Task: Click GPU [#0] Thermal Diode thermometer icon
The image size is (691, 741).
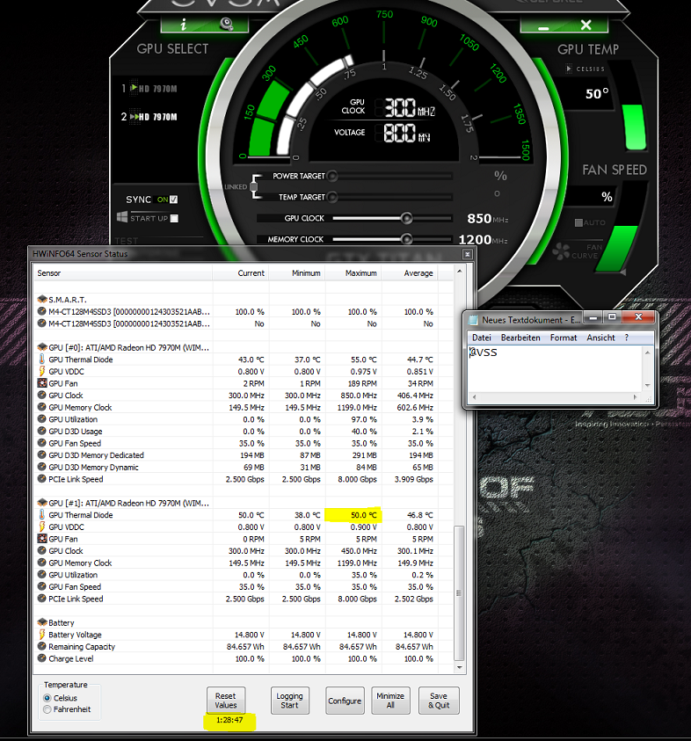Action: (42, 360)
